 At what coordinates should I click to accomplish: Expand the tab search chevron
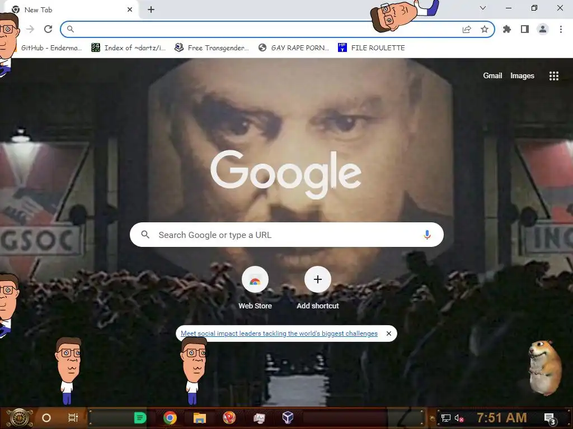pos(483,8)
